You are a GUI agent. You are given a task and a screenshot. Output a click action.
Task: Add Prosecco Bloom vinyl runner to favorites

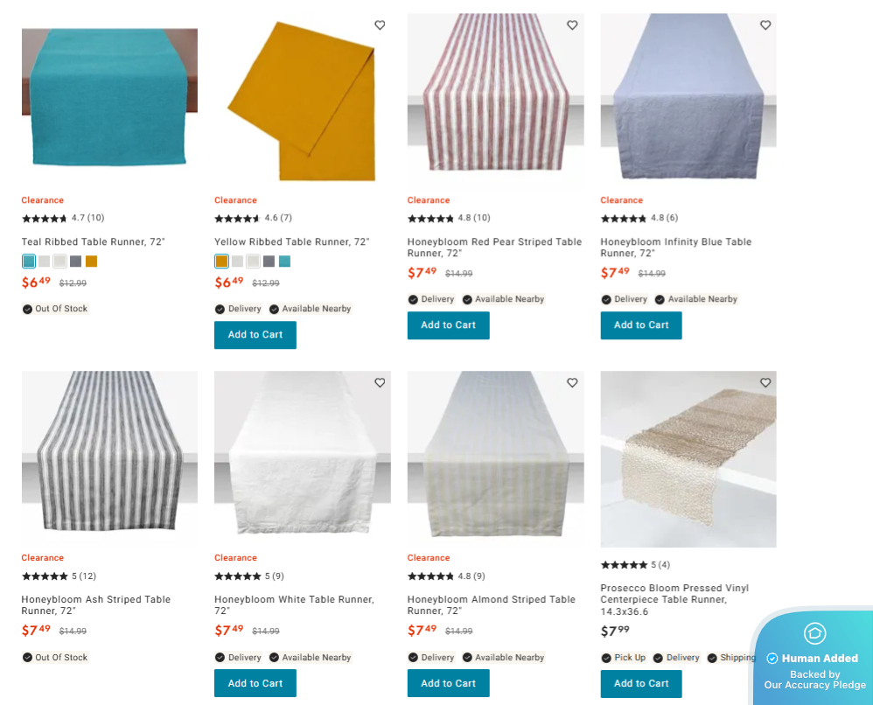click(765, 383)
